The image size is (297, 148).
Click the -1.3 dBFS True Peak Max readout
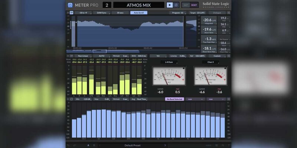209,40
